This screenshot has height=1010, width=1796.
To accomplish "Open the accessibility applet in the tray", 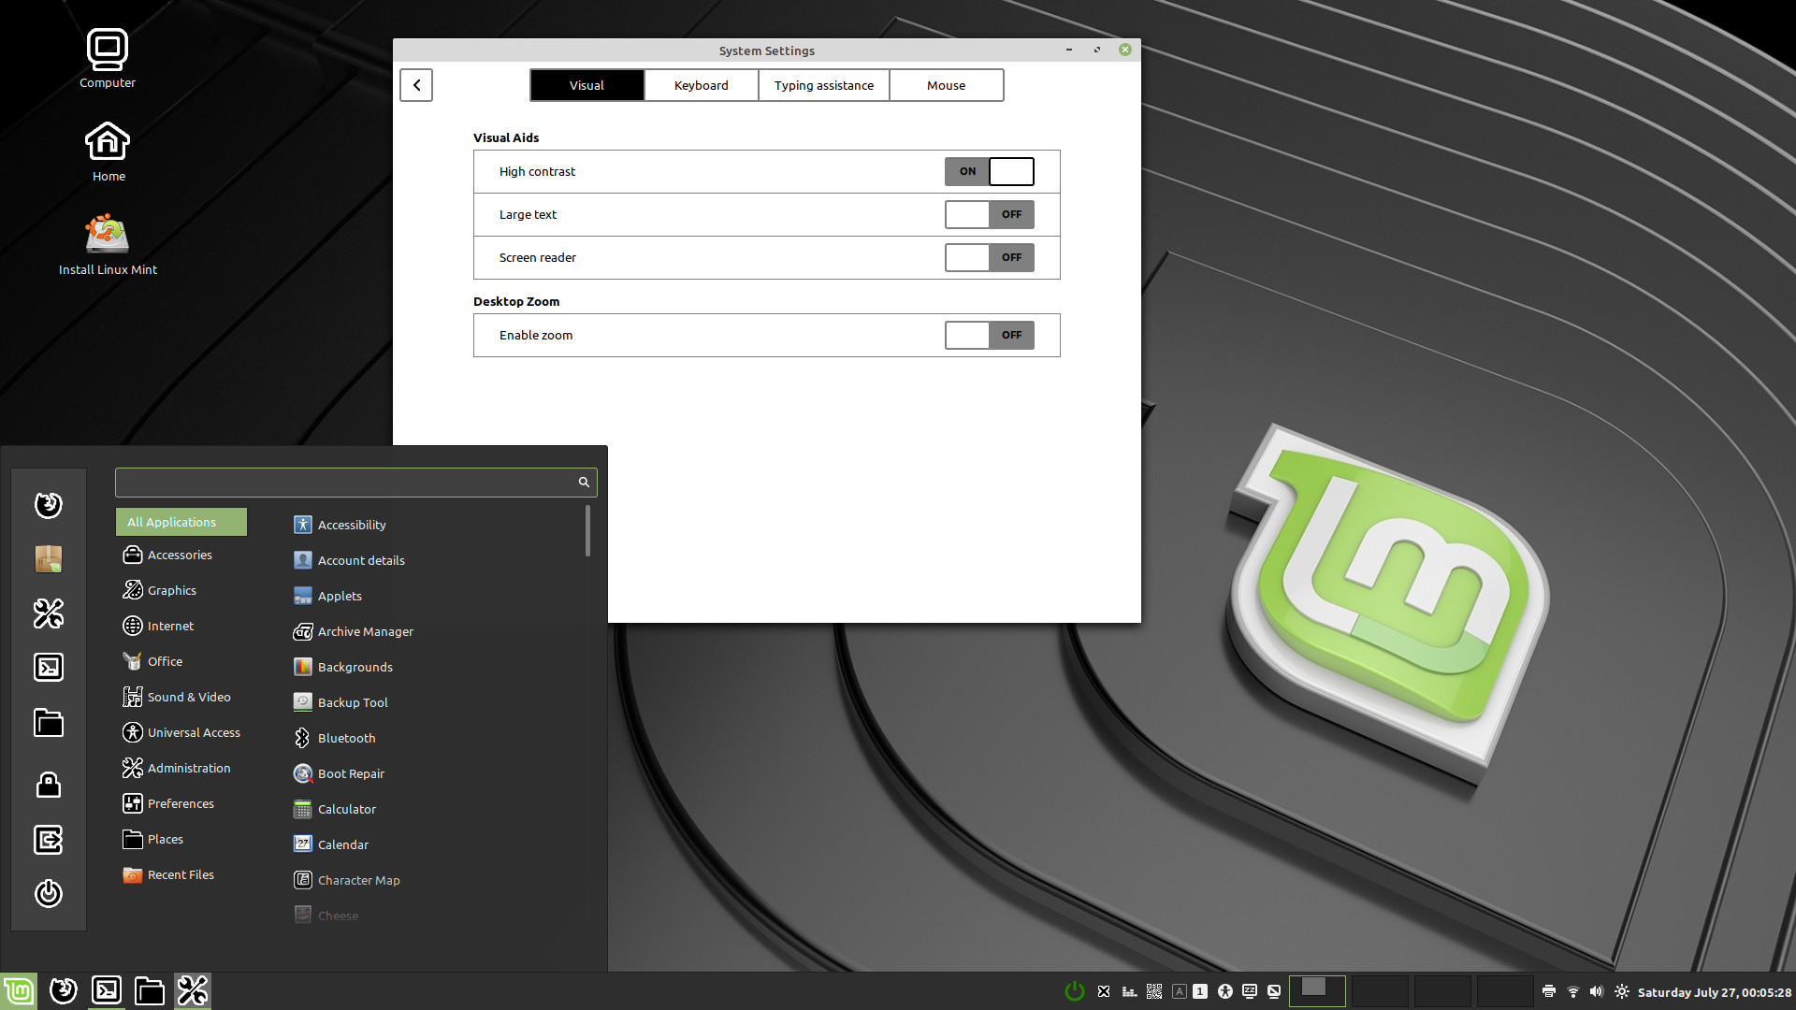I will [1224, 991].
